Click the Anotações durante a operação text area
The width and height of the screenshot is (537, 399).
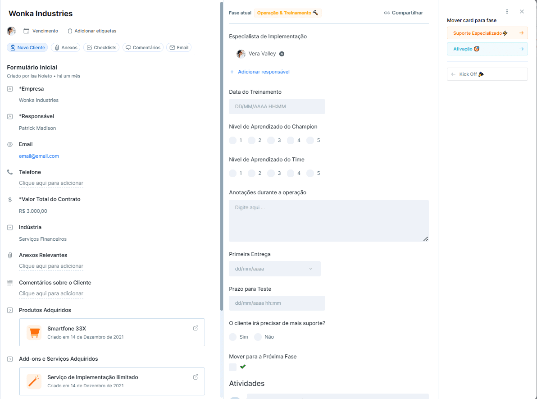pyautogui.click(x=328, y=221)
